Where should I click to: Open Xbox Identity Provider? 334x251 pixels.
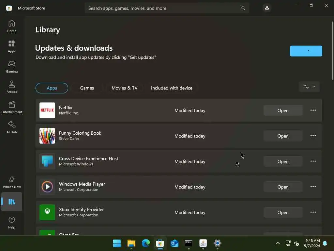[x=283, y=212]
